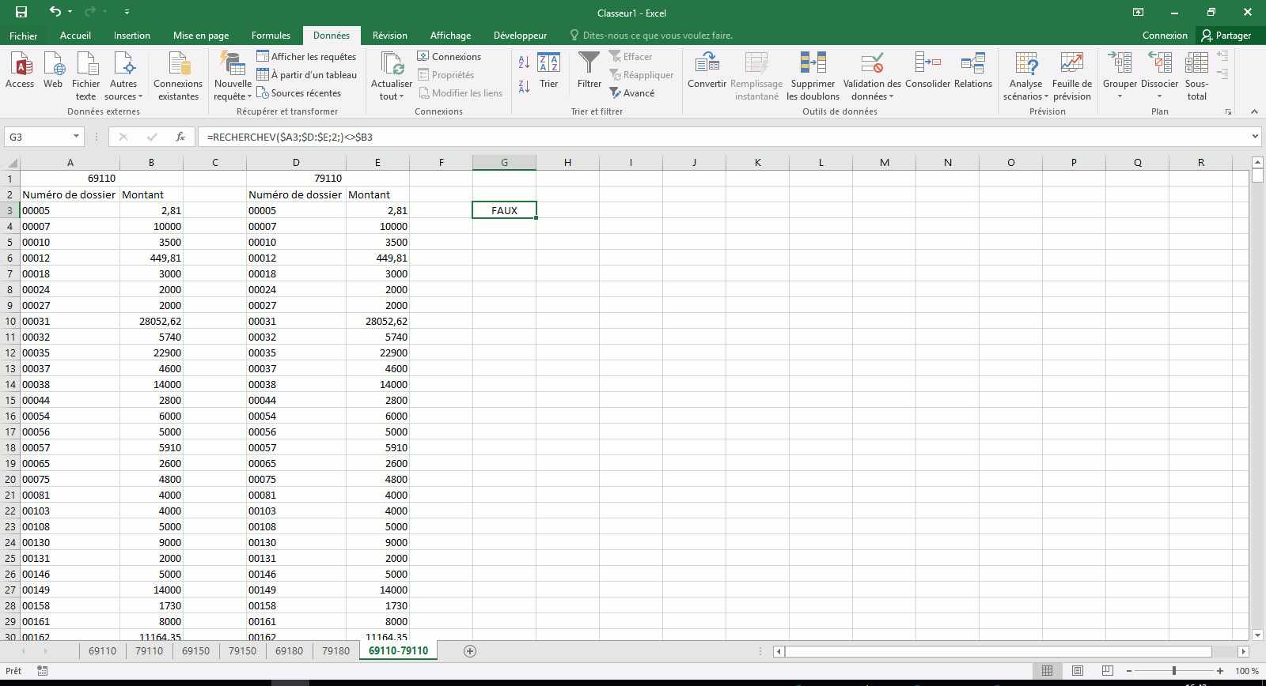Select Normal view button in status bar
This screenshot has height=686, width=1266.
1048,671
